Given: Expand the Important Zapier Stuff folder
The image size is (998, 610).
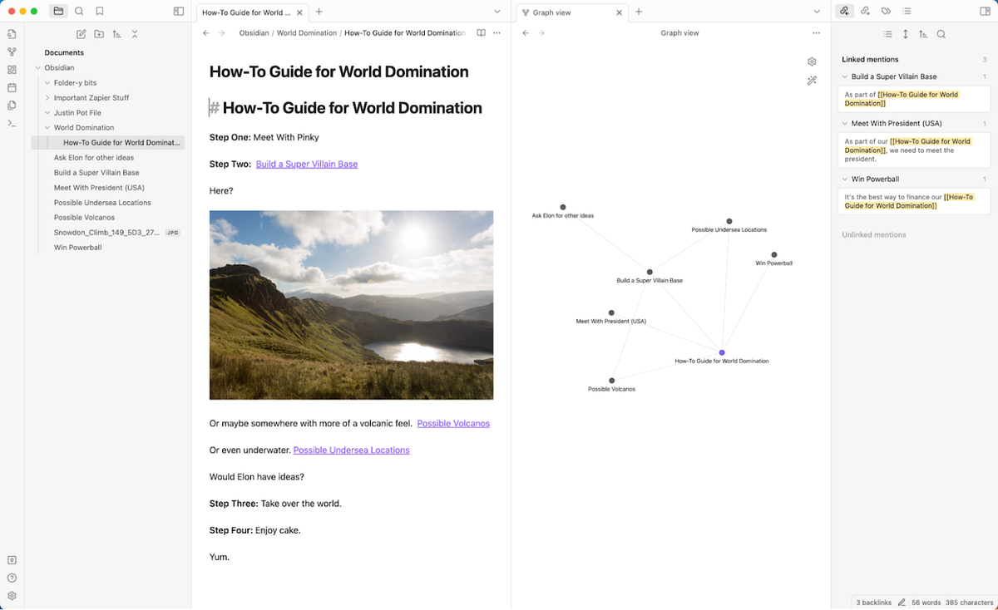Looking at the screenshot, I should pos(47,98).
